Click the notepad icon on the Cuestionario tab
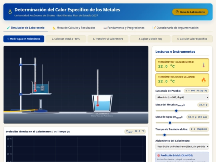The image size is (216, 162). click(x=154, y=28)
